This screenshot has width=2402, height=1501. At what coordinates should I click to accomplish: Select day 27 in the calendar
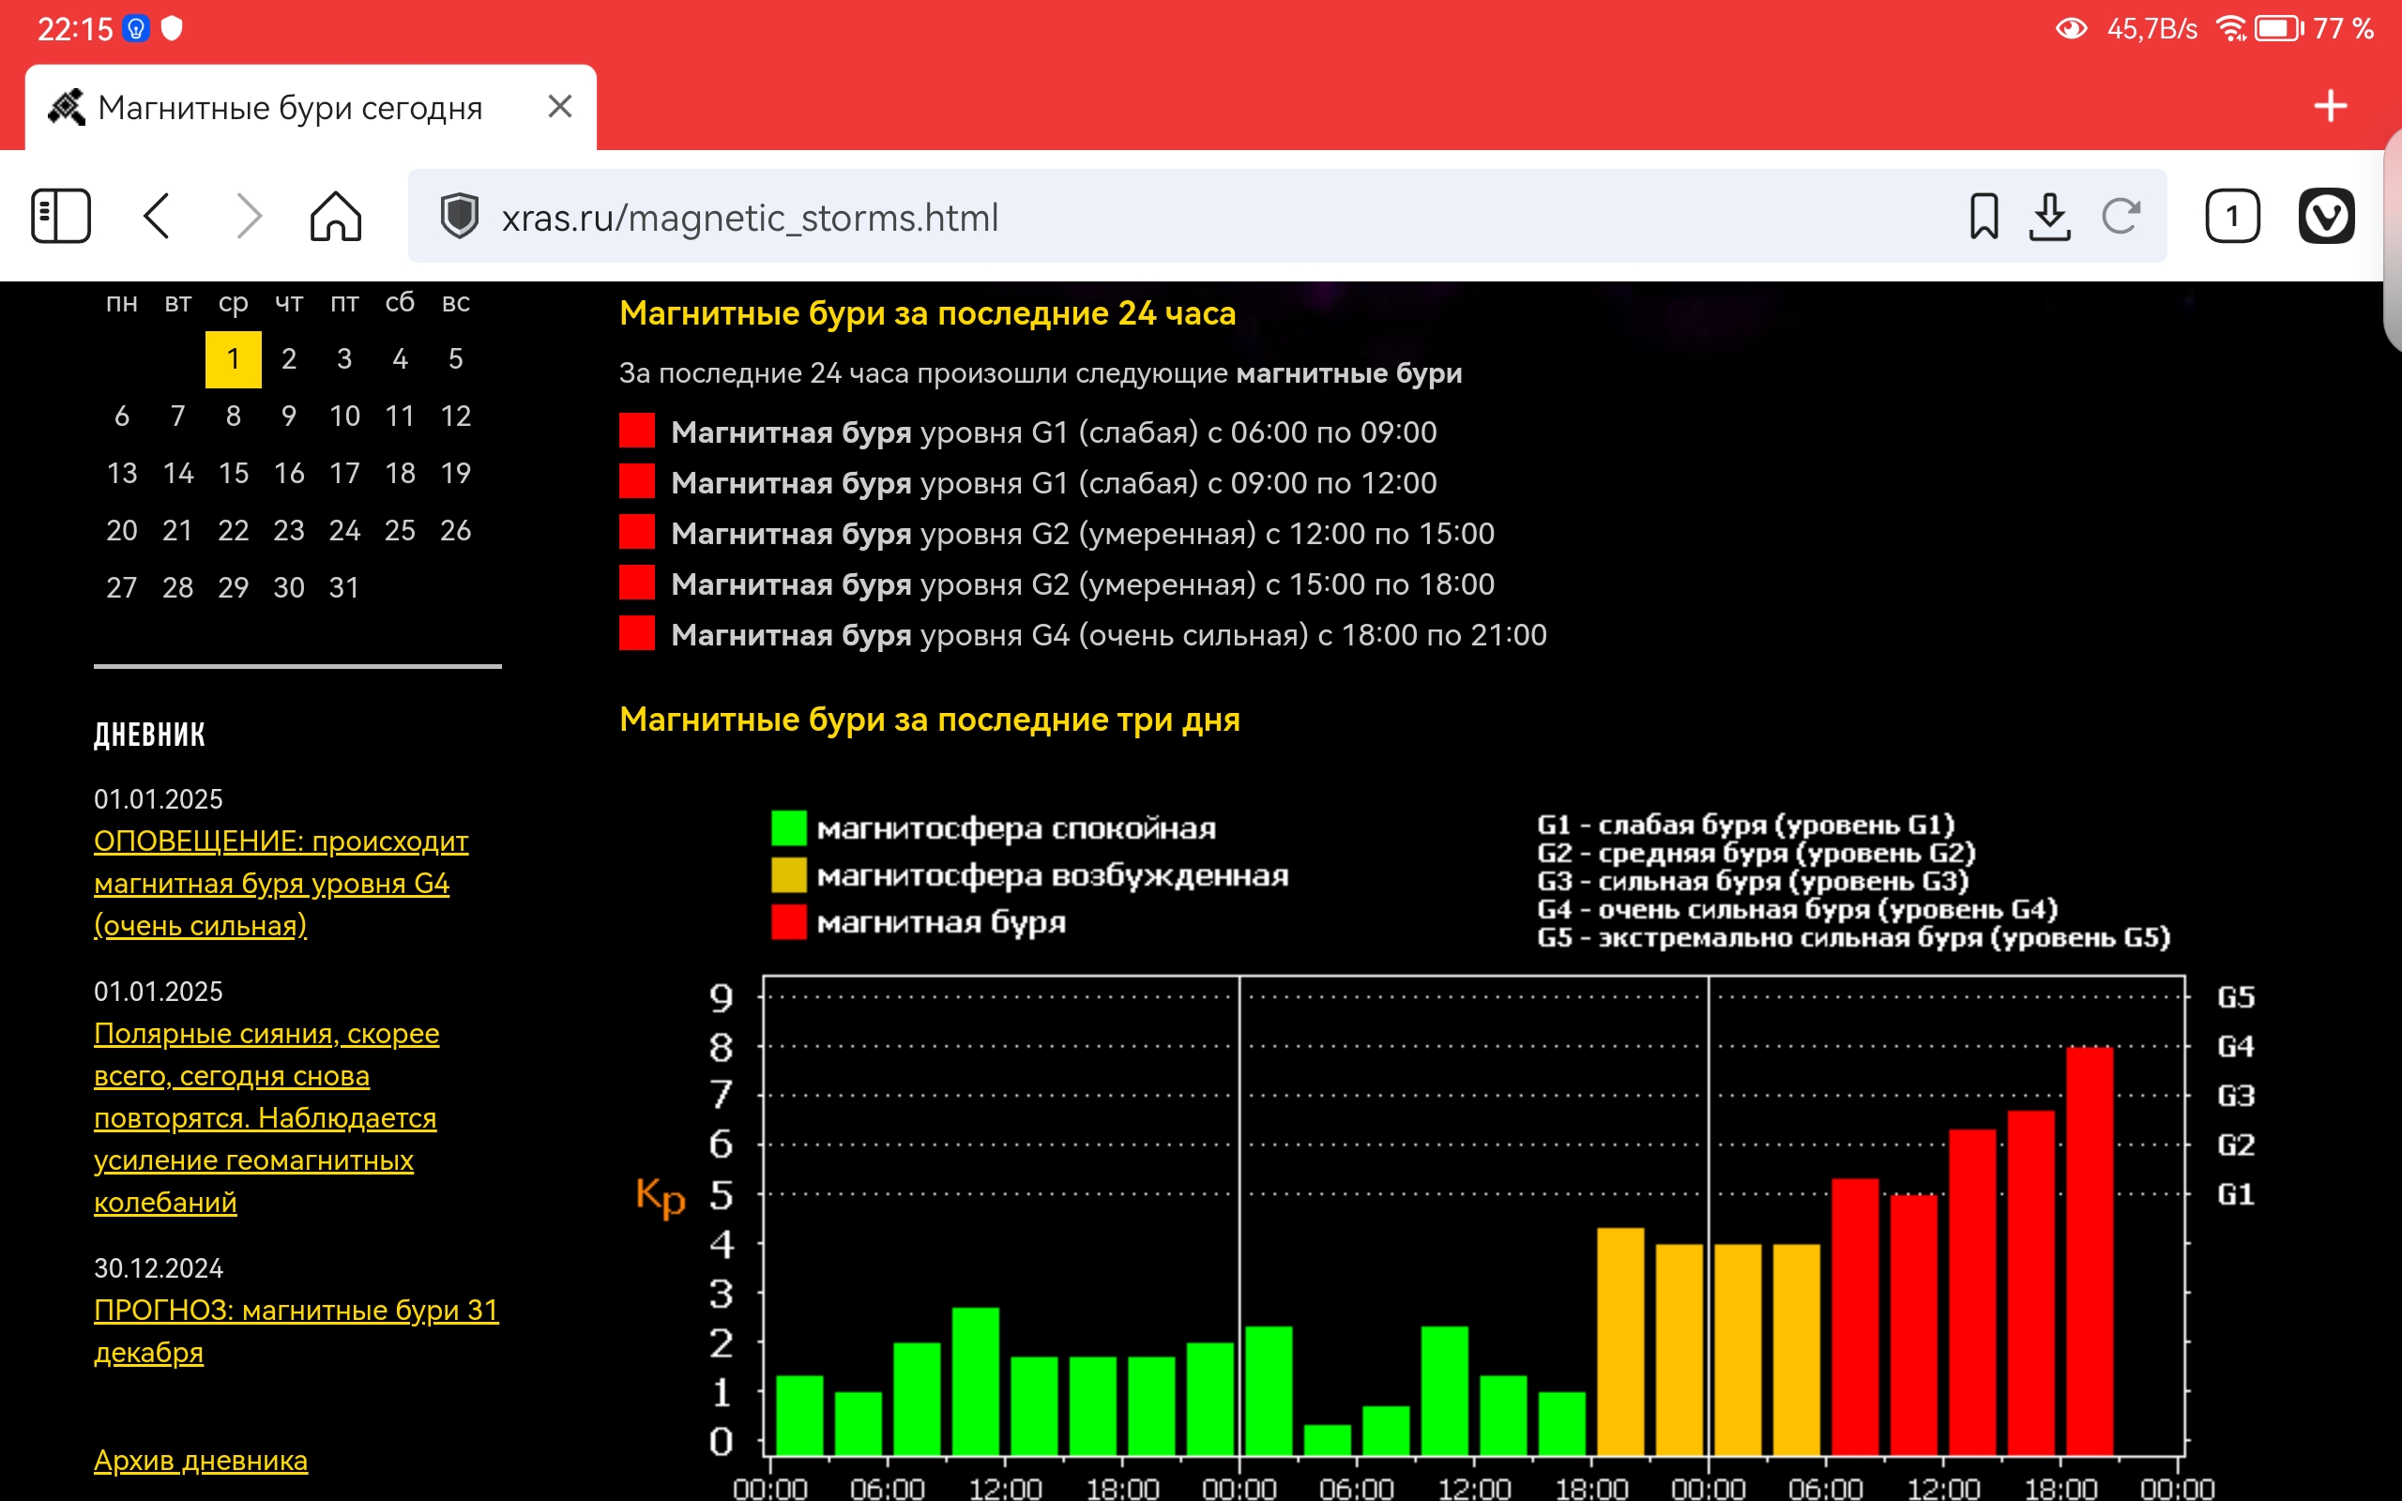pyautogui.click(x=122, y=587)
